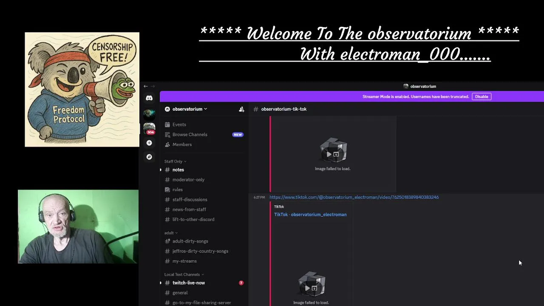Open the Explore servers compass icon
Viewport: 544px width, 306px height.
(149, 157)
